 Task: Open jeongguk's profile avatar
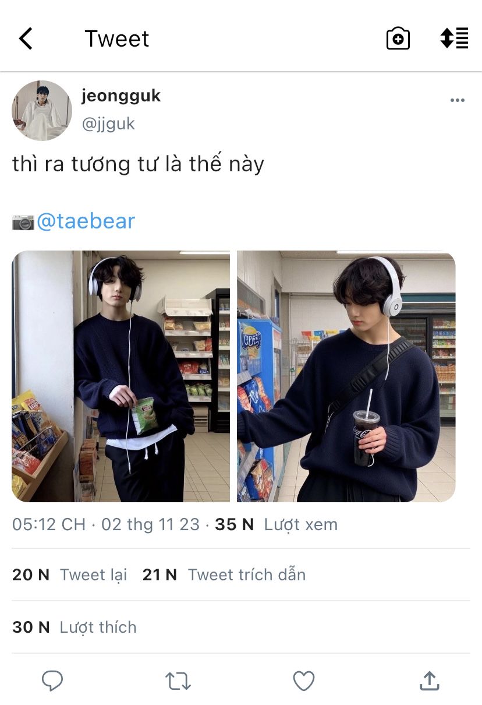[x=42, y=111]
